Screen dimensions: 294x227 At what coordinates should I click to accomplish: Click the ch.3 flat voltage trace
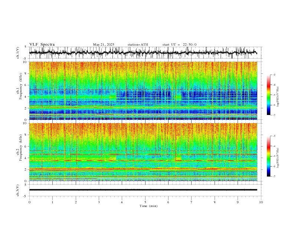pyautogui.click(x=143, y=190)
